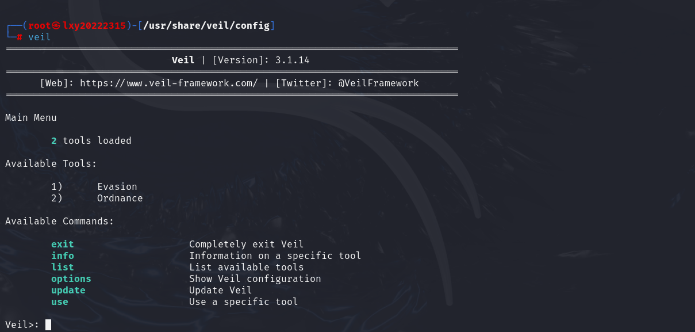Click the update command text

click(68, 290)
